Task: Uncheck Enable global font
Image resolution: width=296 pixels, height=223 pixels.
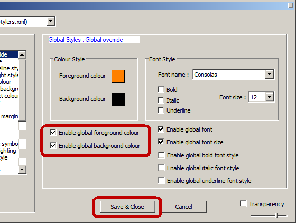Action: coord(161,129)
